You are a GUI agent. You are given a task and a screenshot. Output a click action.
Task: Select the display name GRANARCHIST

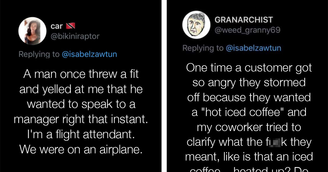pos(243,19)
